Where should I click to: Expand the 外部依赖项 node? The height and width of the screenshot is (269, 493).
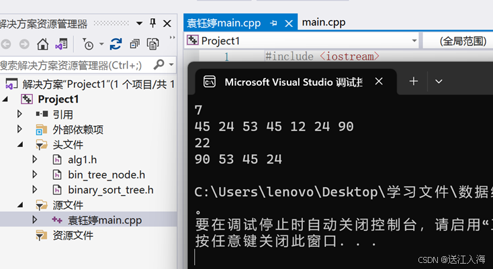19,129
